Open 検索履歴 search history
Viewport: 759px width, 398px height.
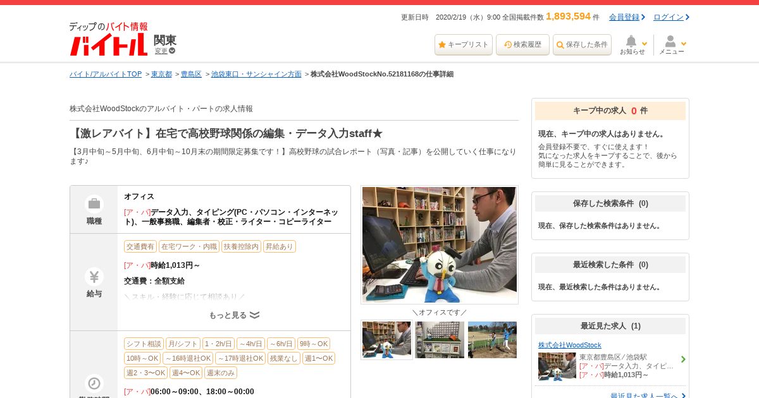pos(522,45)
